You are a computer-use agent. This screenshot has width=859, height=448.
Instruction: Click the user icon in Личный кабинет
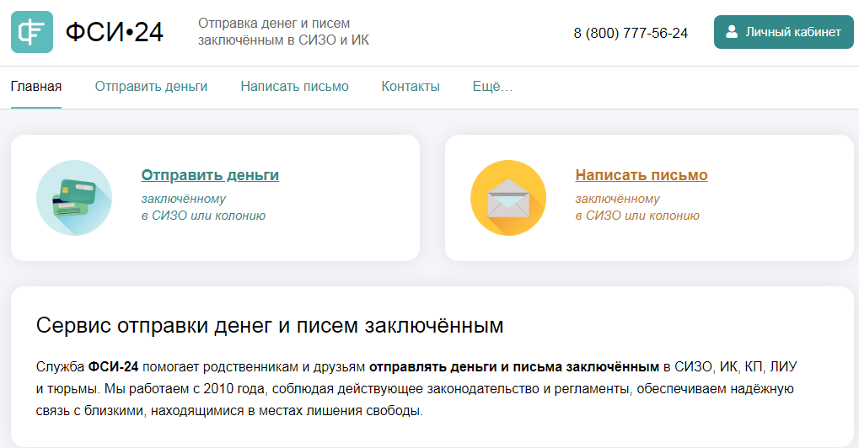731,32
